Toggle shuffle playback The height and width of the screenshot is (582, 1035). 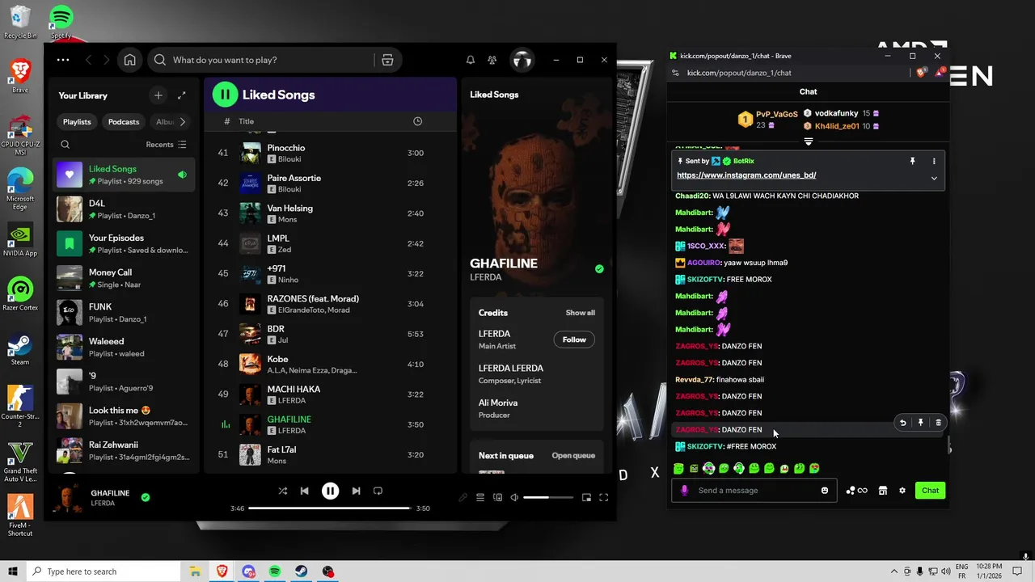[282, 491]
